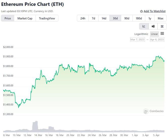Select the Linear scale option
This screenshot has width=167, height=138.
(154, 34)
